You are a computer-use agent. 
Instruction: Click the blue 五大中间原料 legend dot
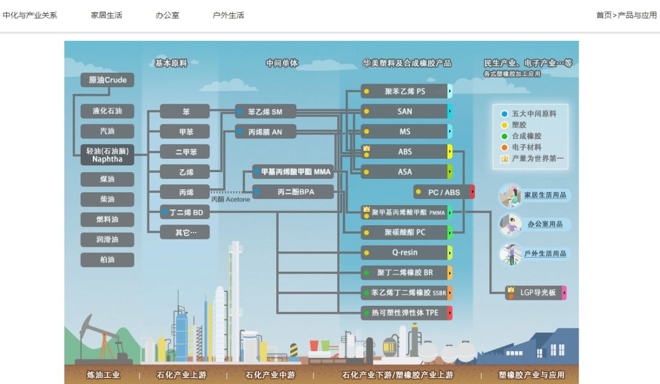(x=504, y=114)
